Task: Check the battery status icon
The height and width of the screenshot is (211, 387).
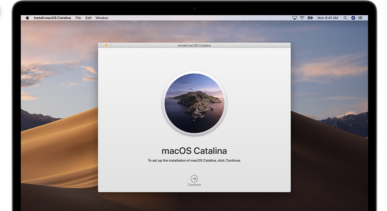Action: (310, 18)
